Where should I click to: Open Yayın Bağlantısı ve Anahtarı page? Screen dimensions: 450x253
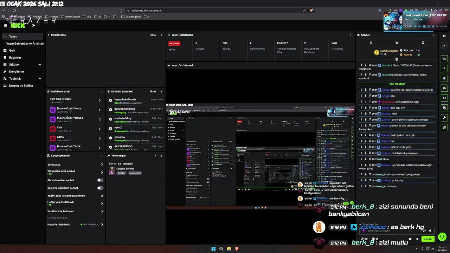point(25,44)
